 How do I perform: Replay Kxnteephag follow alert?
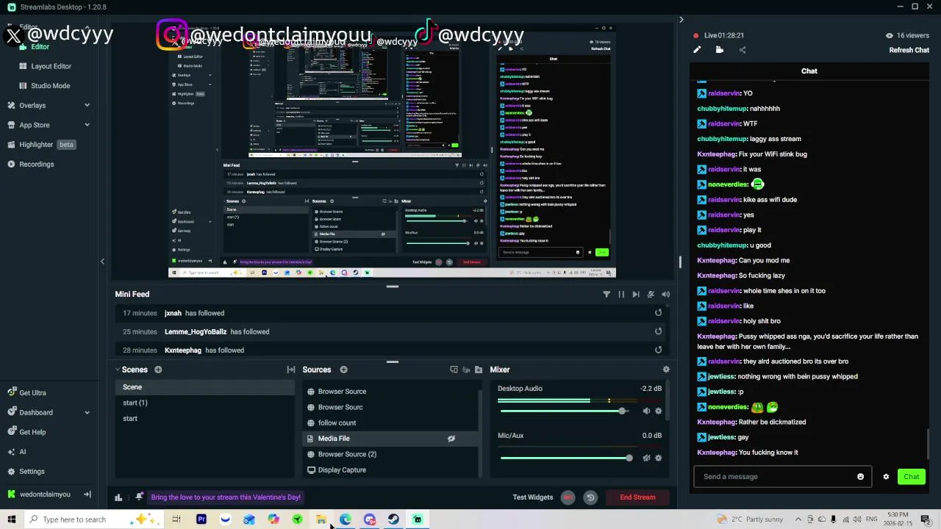pyautogui.click(x=658, y=350)
